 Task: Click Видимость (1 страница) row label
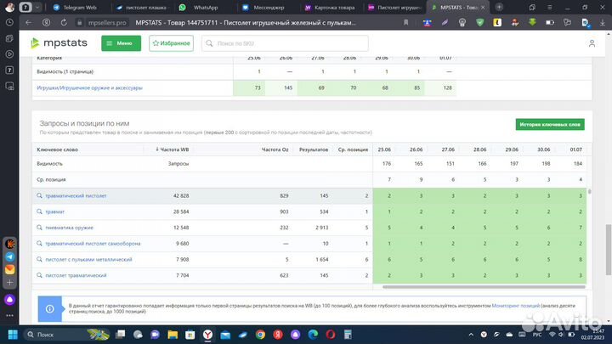pos(65,71)
